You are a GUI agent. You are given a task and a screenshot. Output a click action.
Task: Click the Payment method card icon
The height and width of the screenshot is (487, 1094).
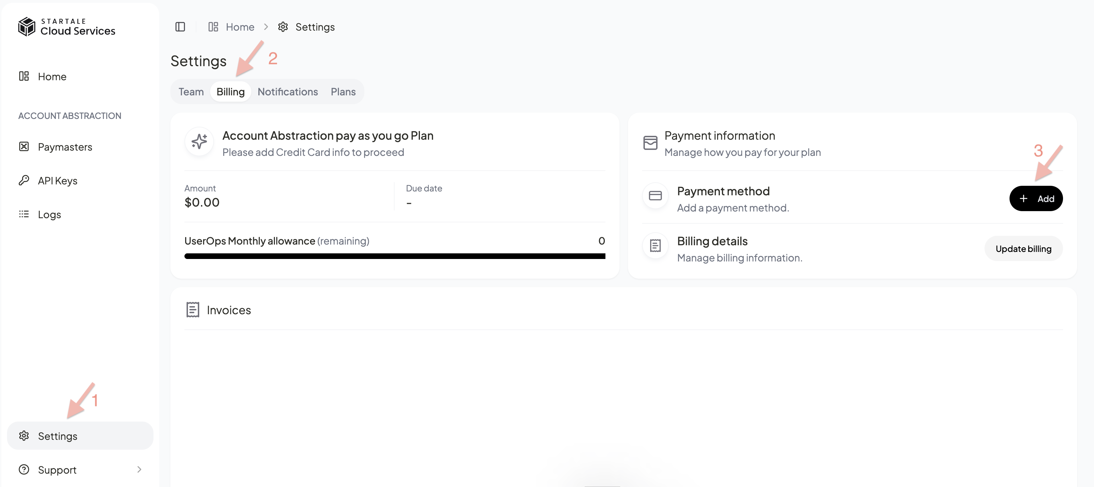coord(654,196)
